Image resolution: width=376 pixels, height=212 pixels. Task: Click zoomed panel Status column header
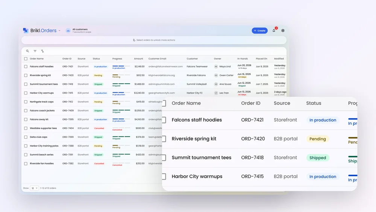(x=314, y=103)
